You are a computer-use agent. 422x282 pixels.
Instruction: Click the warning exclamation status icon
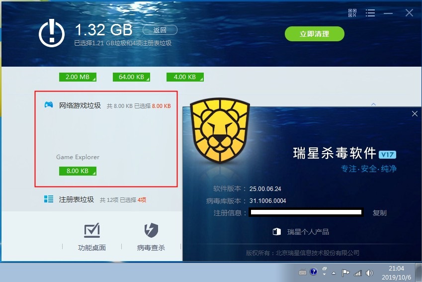coord(52,33)
